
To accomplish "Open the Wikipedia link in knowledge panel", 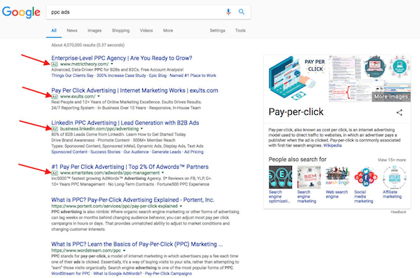I will click(332, 145).
